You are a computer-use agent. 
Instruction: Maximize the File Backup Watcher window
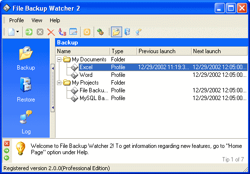pyautogui.click(x=231, y=8)
